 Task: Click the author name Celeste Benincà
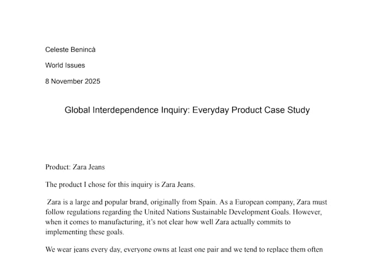71,50
